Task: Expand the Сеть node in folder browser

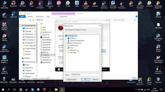Action: point(66,48)
